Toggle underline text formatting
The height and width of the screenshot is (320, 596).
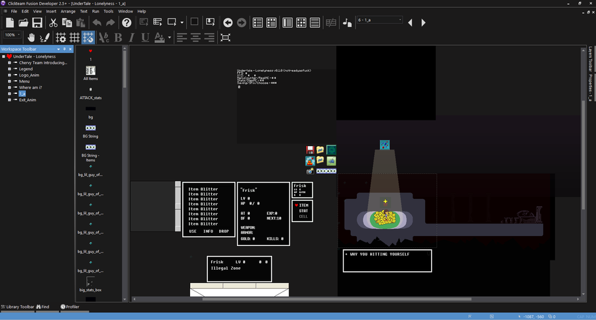click(x=145, y=38)
